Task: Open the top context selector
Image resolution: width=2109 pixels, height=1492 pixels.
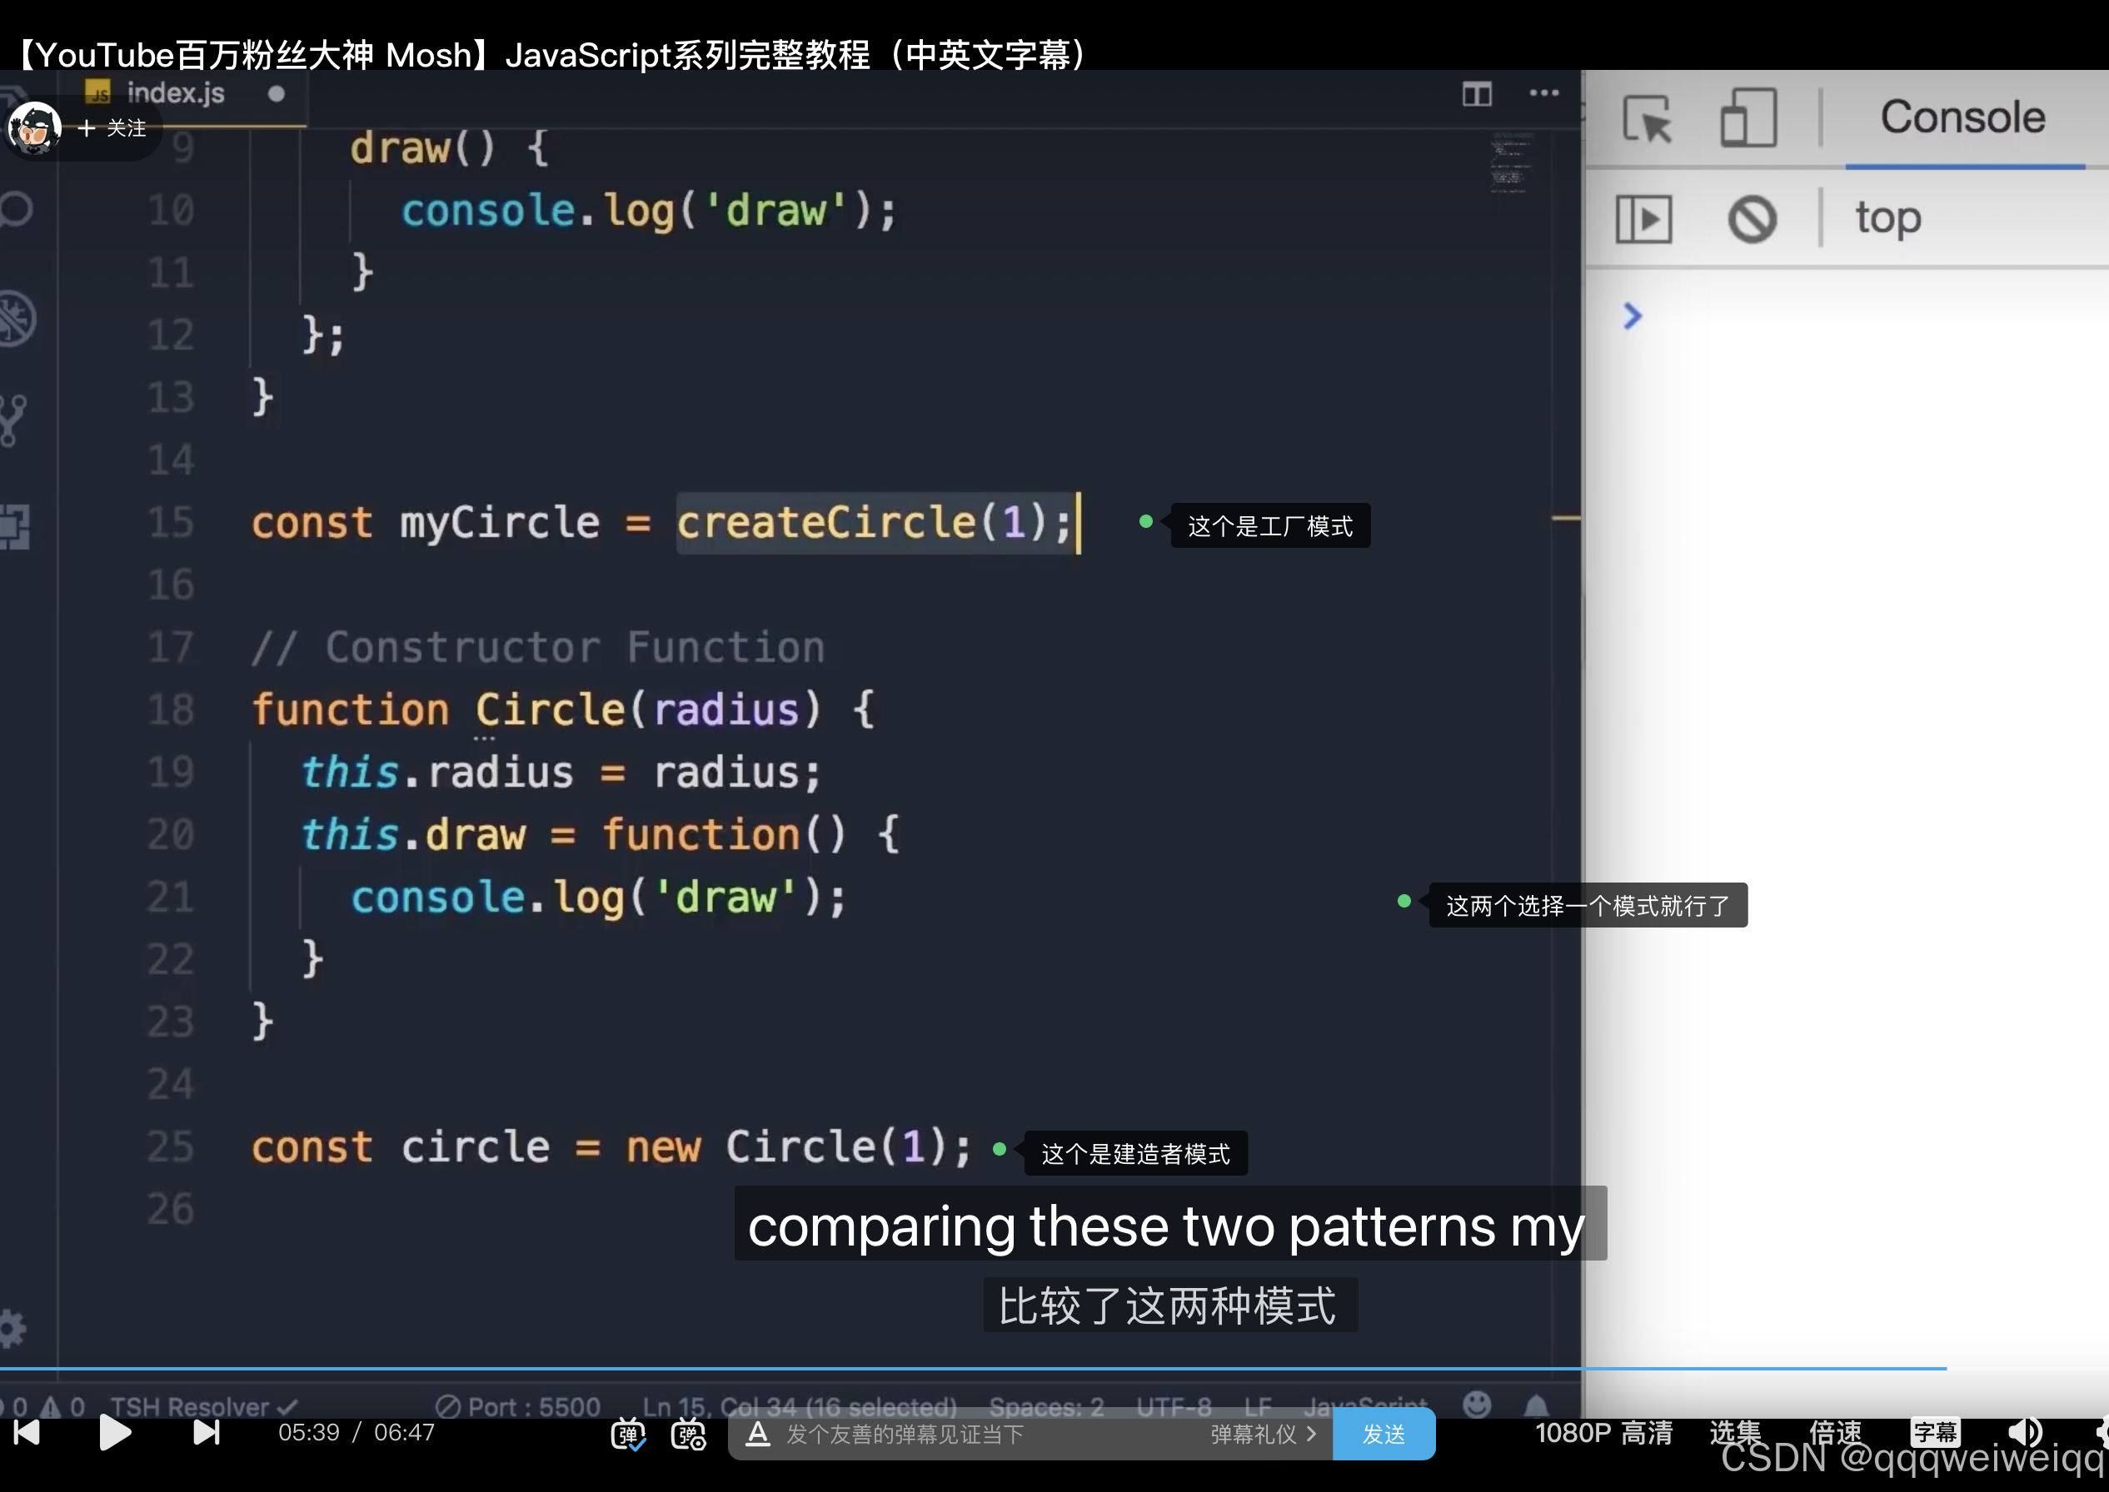Action: [x=1887, y=218]
